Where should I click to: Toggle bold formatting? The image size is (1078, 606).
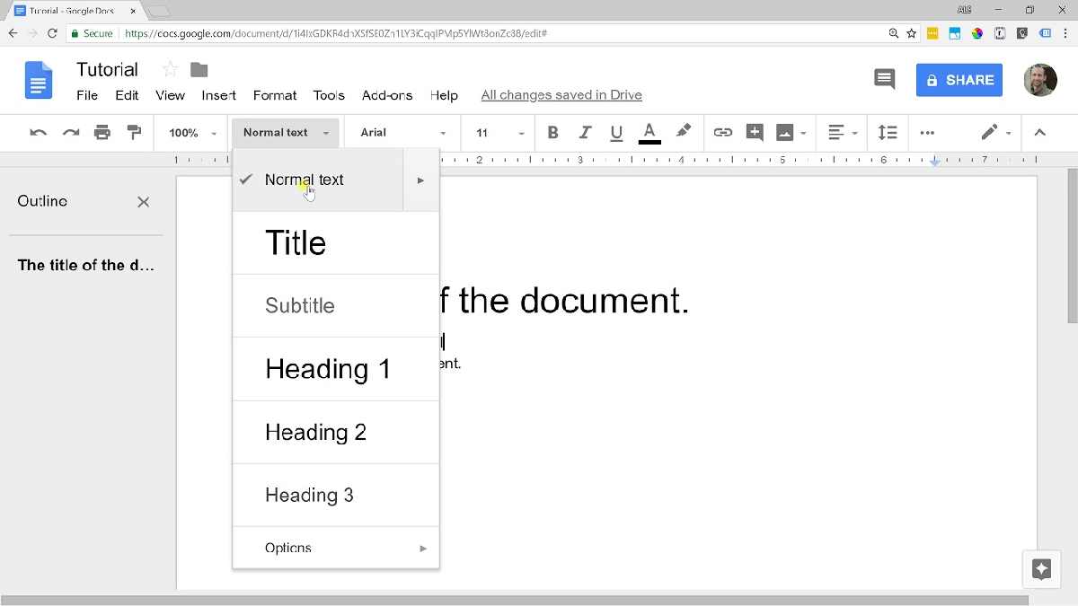point(553,133)
